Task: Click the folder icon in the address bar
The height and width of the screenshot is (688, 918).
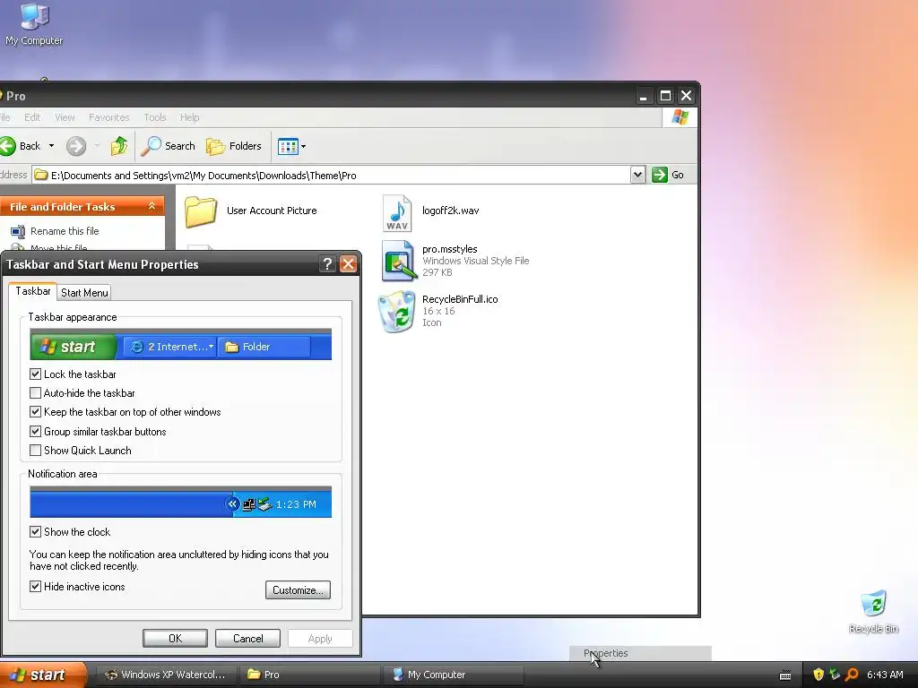Action: [41, 175]
